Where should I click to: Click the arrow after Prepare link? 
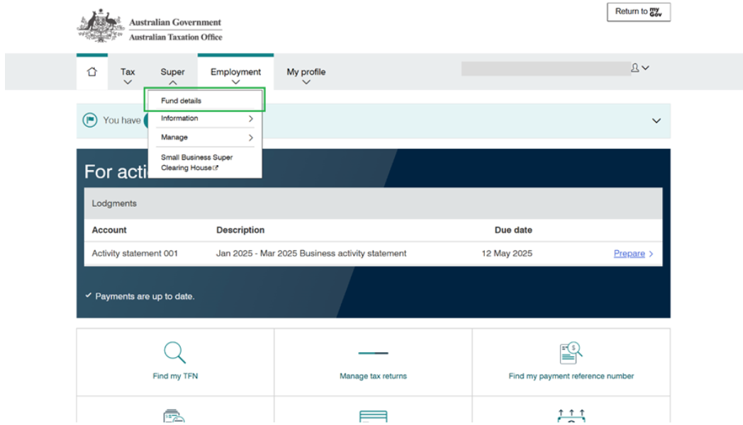(x=651, y=254)
